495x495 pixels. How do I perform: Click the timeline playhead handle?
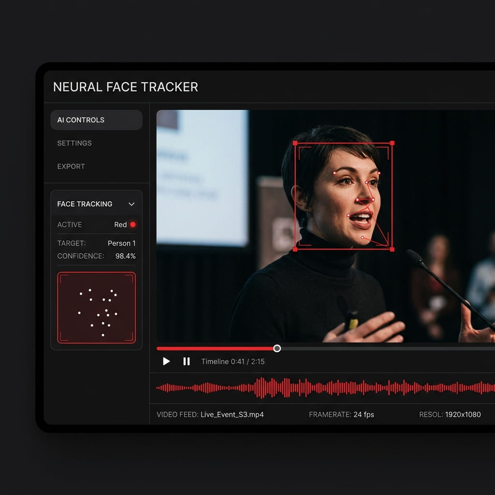click(277, 348)
